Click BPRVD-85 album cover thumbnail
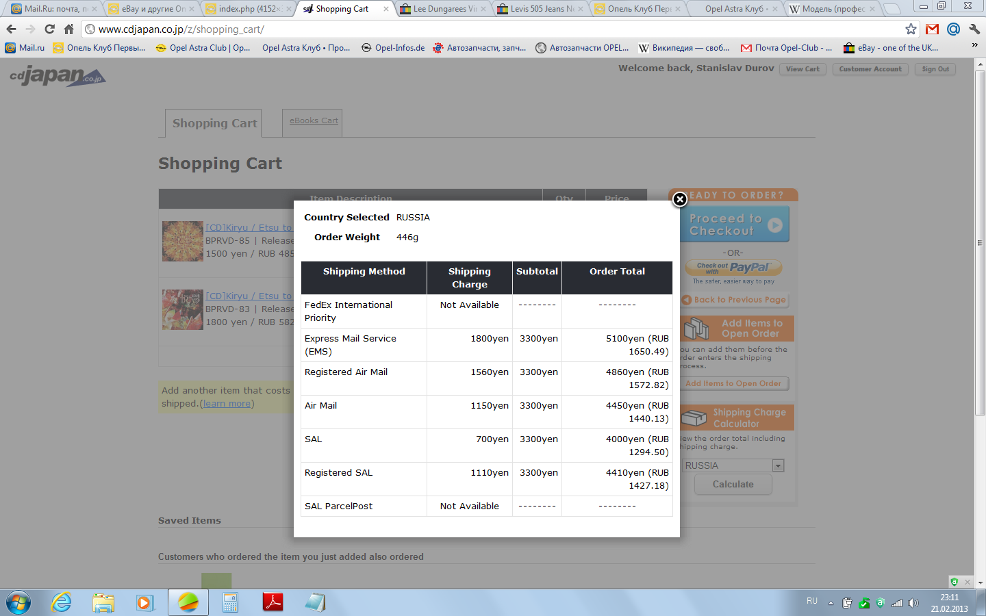Screen dimensions: 986x616 pos(182,241)
